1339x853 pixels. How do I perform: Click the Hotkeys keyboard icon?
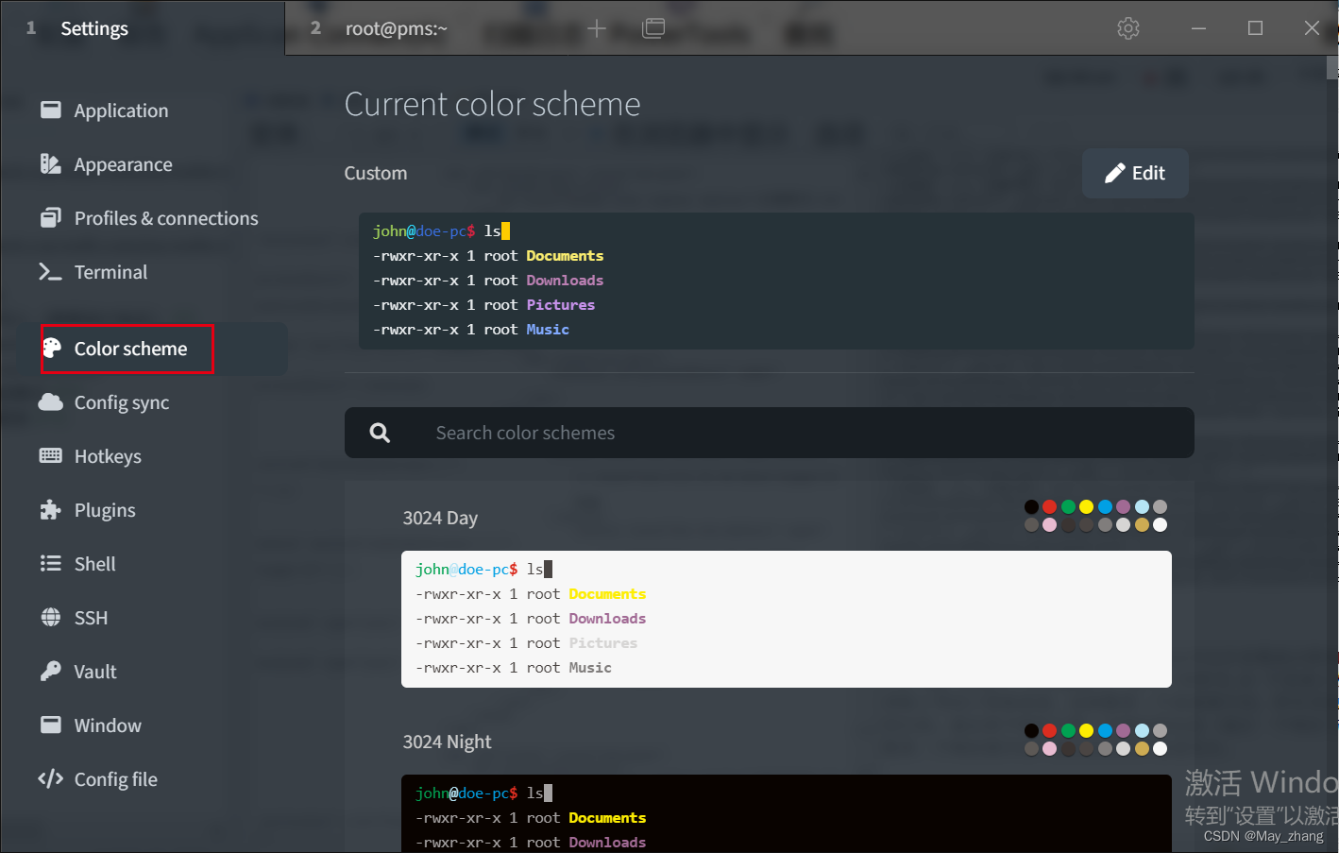[50, 456]
